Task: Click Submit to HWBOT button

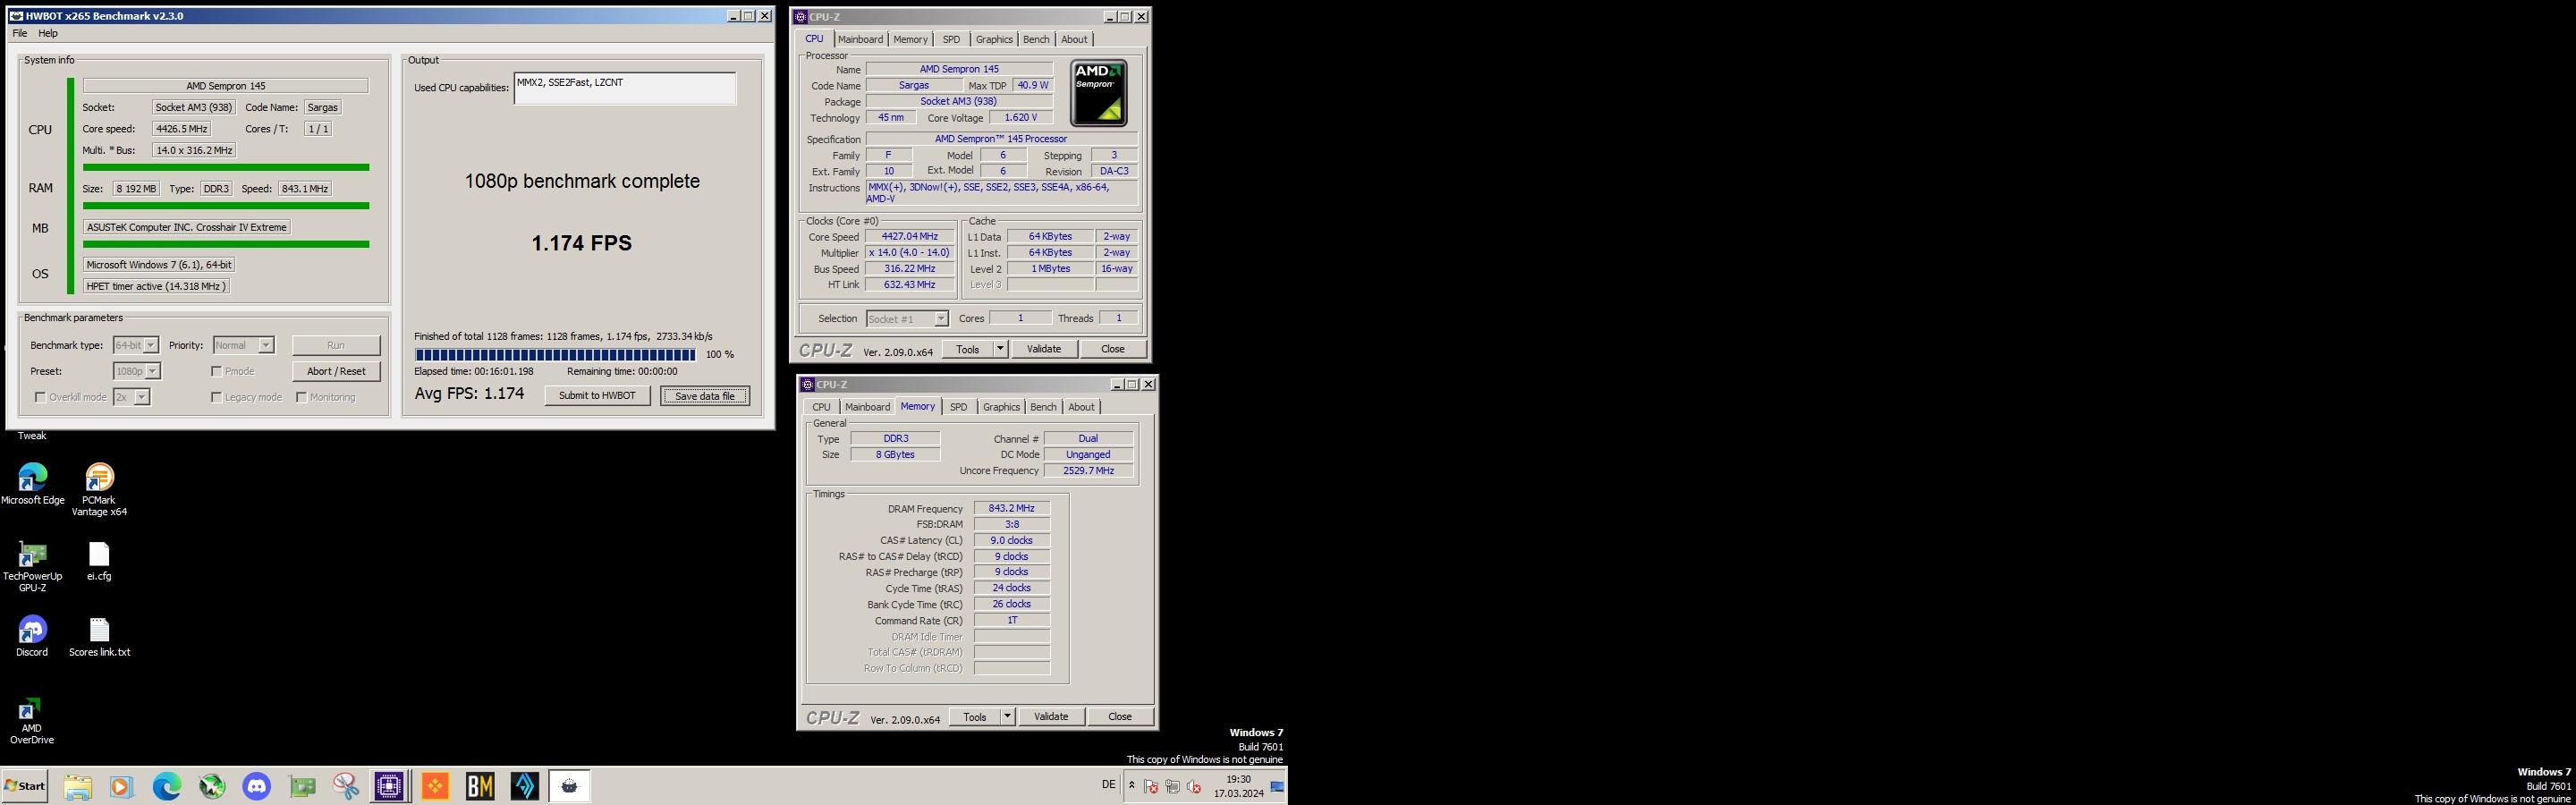Action: tap(597, 395)
